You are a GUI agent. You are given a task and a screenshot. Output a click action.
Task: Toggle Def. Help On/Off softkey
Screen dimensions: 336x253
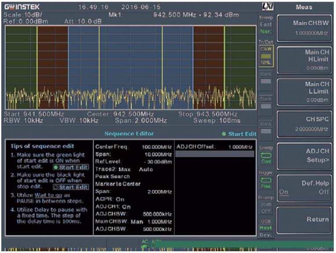(x=304, y=188)
